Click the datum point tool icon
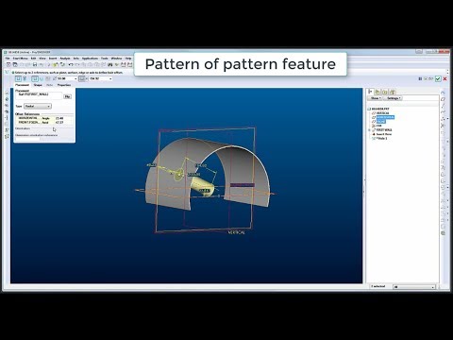Screen dimensions: 453x340 443,119
